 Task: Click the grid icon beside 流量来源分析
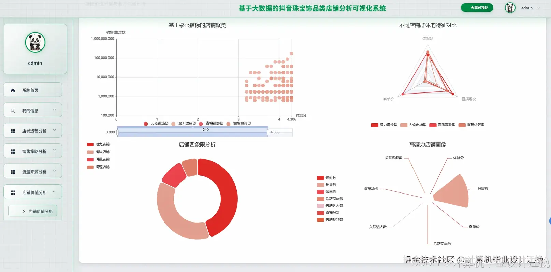pyautogui.click(x=13, y=172)
